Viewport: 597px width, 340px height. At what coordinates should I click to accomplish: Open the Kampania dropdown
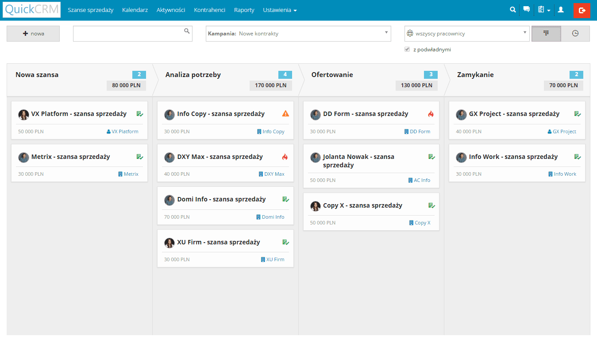(298, 34)
